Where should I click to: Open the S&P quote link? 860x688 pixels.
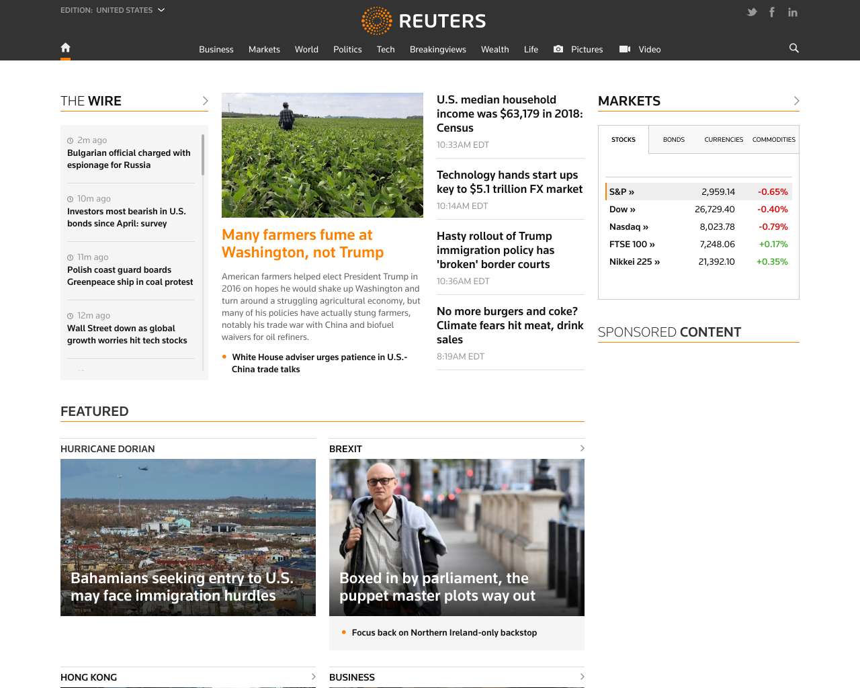coord(621,191)
